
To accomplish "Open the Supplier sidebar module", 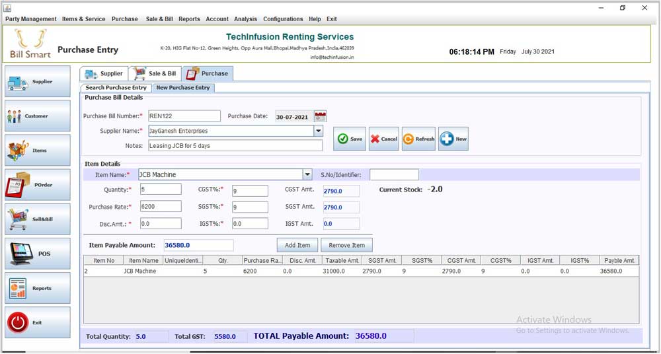I will click(x=38, y=81).
